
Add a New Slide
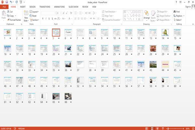pyautogui.click(x=26, y=16)
